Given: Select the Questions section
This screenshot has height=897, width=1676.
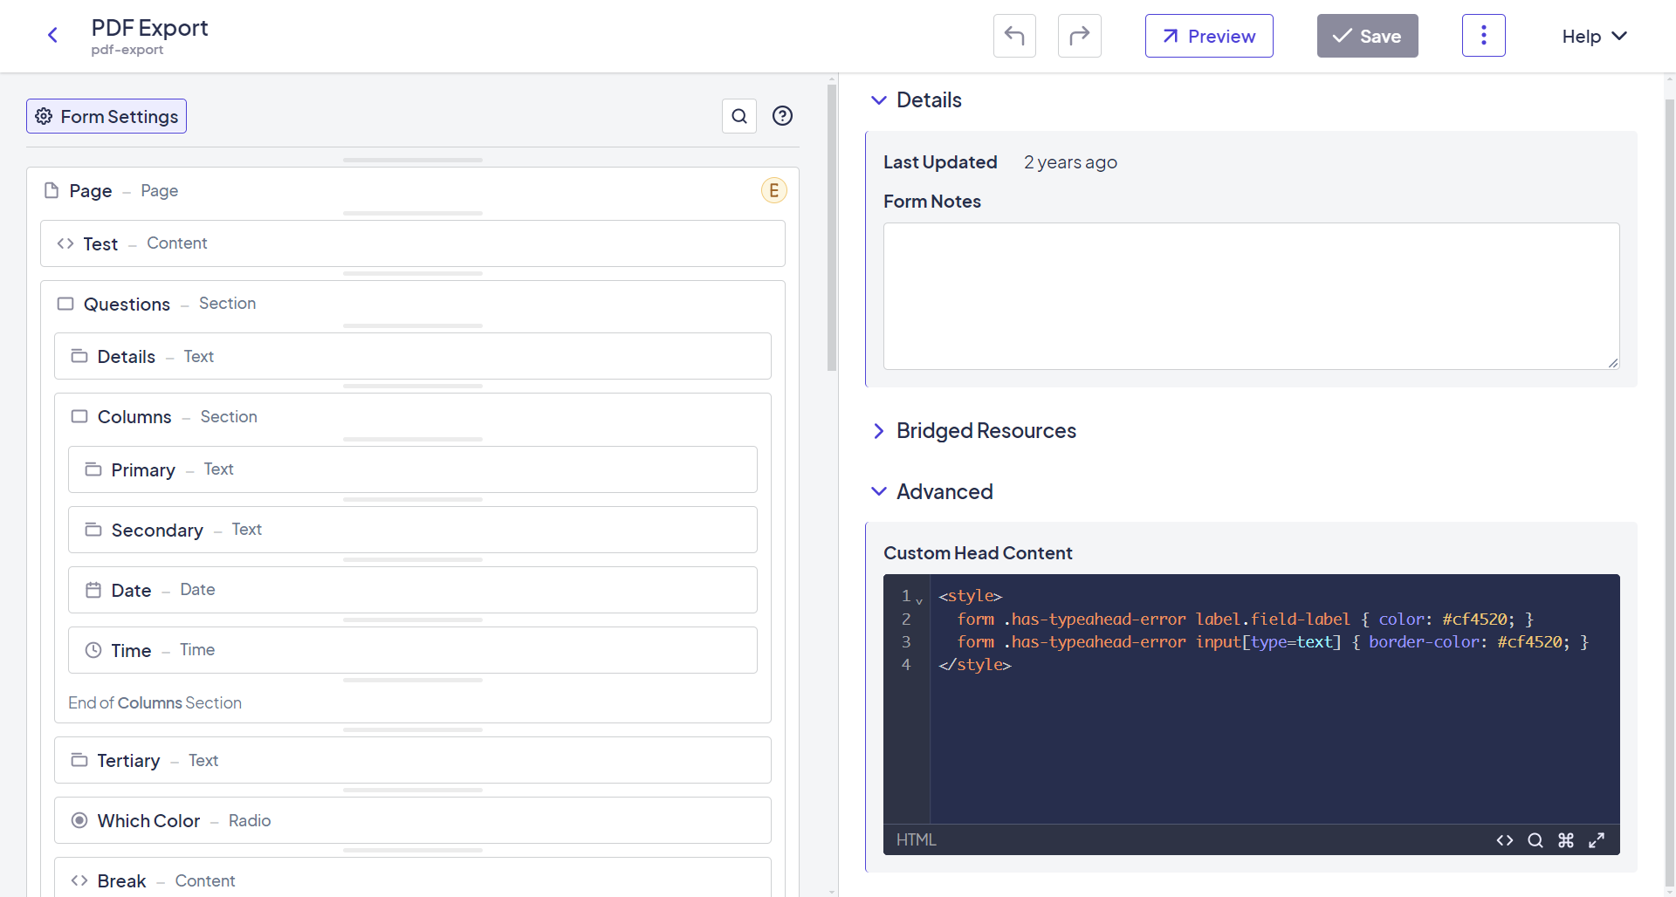Looking at the screenshot, I should tap(413, 304).
